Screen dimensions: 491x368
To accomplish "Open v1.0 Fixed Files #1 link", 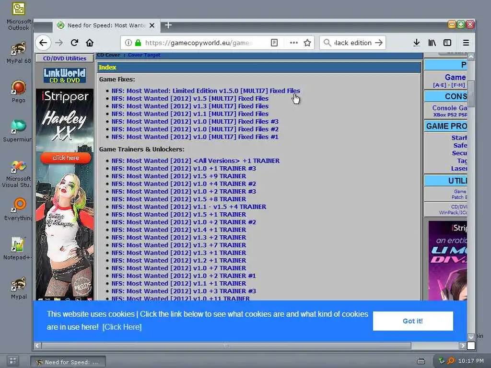I will click(x=195, y=137).
